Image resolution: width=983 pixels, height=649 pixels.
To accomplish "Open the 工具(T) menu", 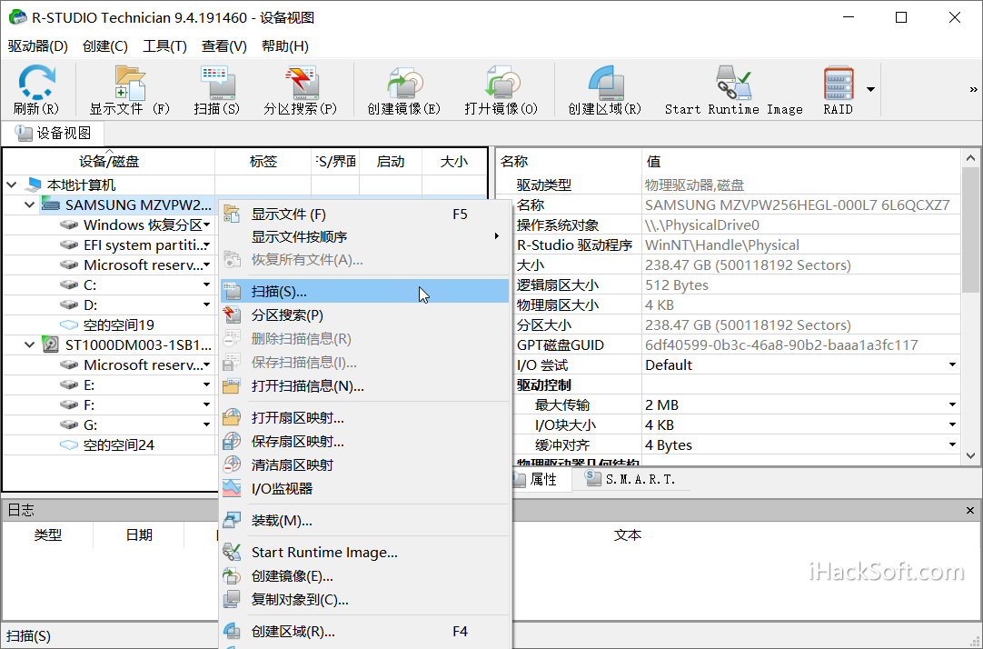I will click(164, 45).
